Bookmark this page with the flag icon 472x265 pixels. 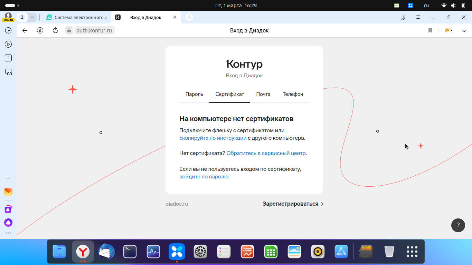pos(430,30)
